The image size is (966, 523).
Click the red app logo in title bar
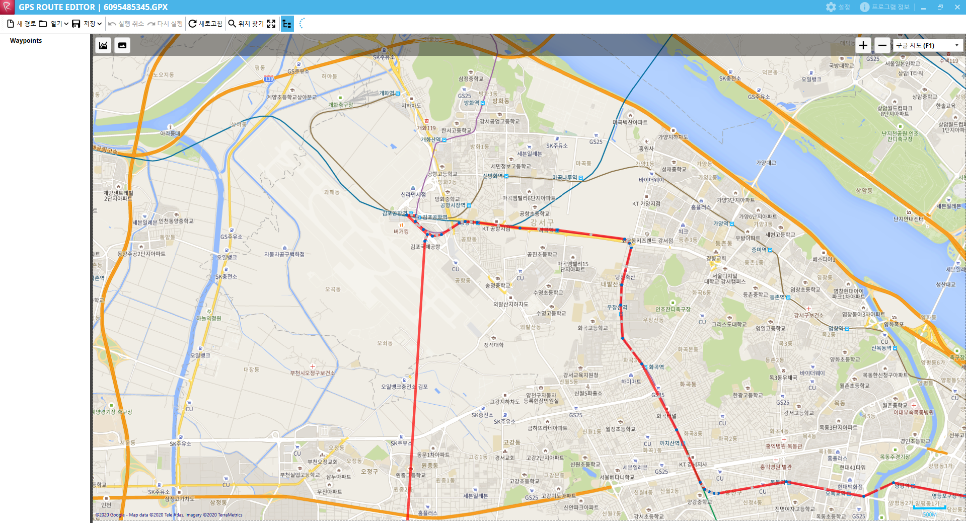(7, 7)
